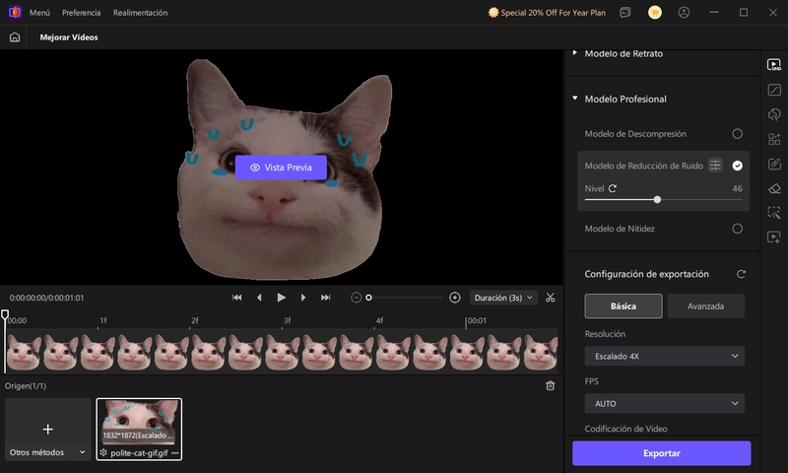This screenshot has width=788, height=473.
Task: Select the magic selection sidebar icon
Action: coord(774,213)
